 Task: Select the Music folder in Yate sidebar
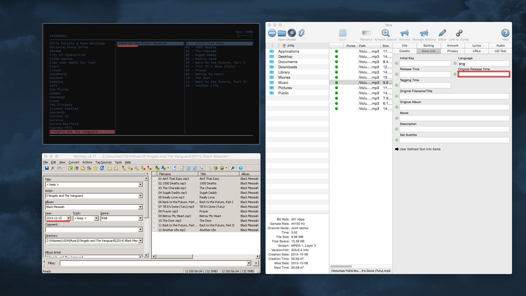pyautogui.click(x=283, y=82)
